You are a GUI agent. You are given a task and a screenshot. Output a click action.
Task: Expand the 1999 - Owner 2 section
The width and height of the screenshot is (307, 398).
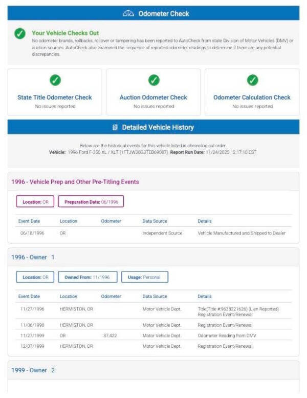click(x=33, y=370)
